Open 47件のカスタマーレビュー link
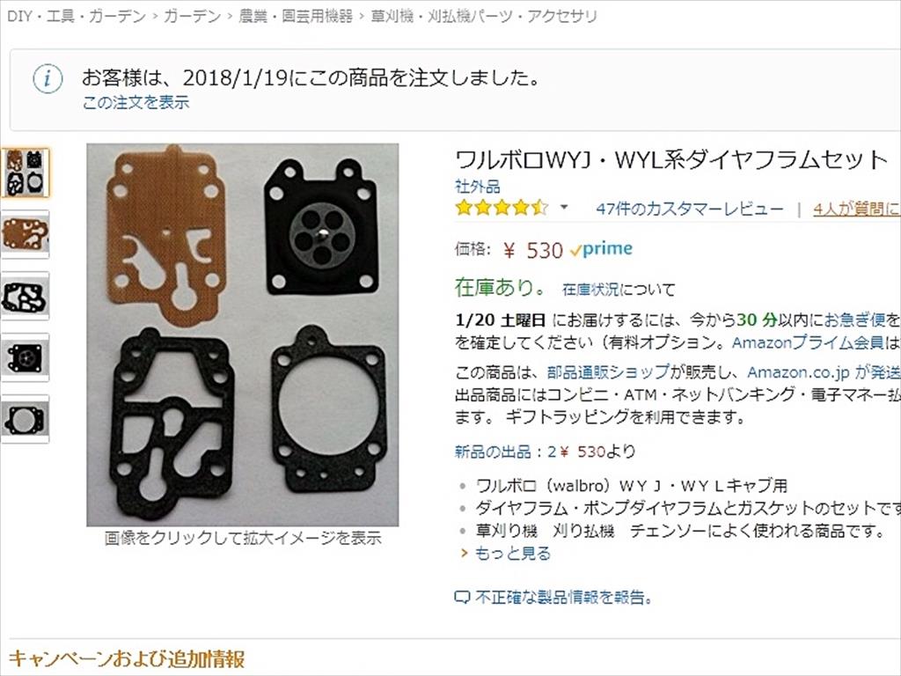Image resolution: width=901 pixels, height=676 pixels. pos(690,209)
